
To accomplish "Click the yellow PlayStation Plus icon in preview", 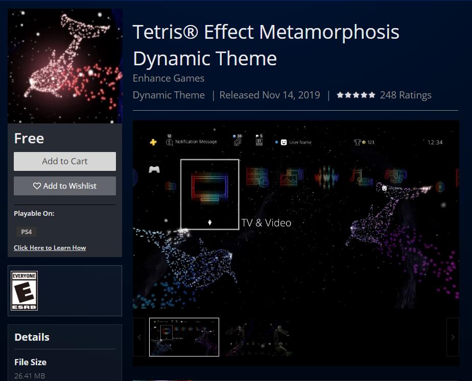I will coord(153,143).
